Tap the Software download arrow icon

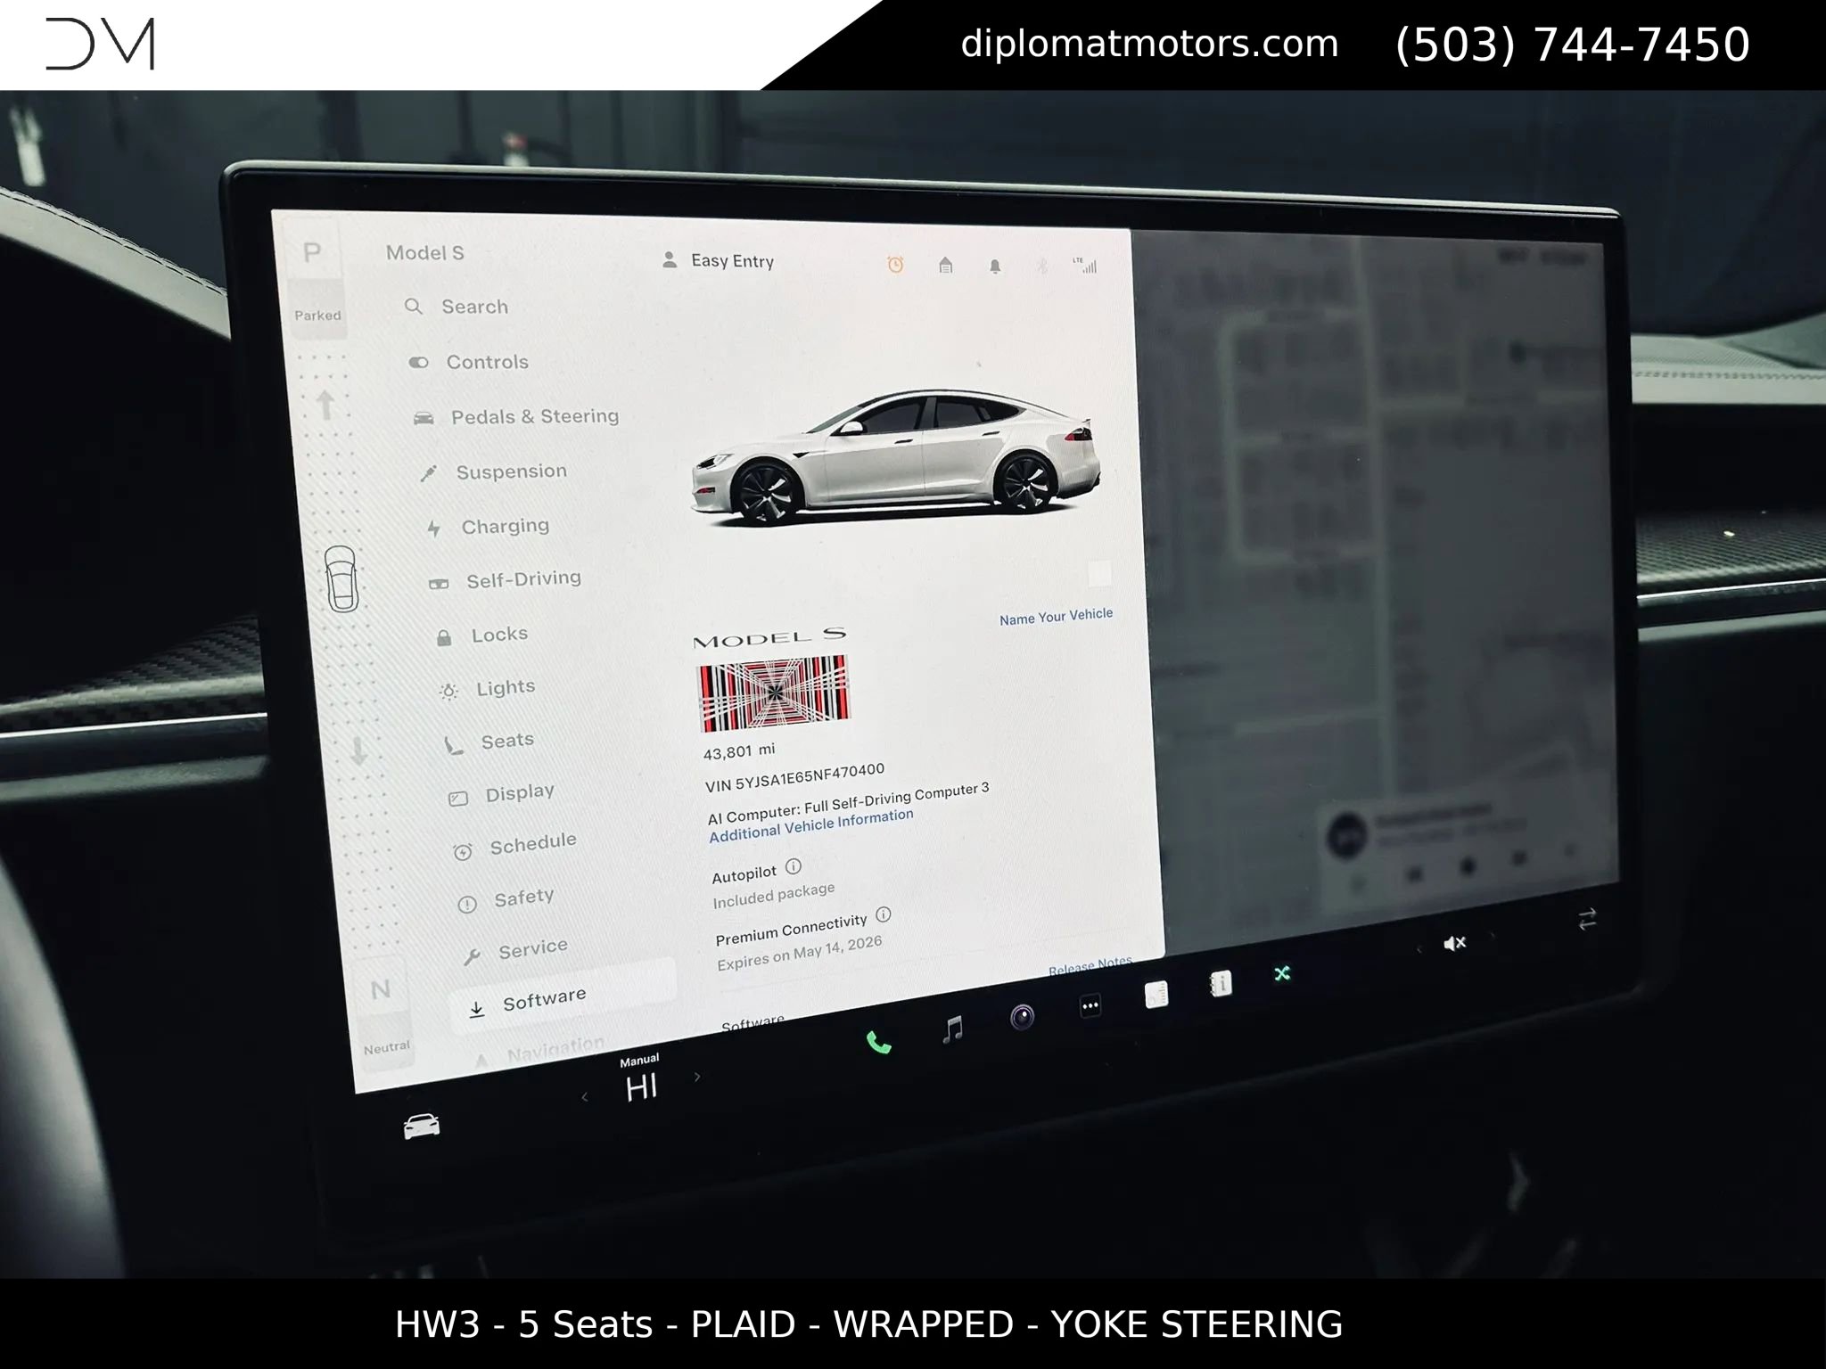pyautogui.click(x=477, y=1009)
